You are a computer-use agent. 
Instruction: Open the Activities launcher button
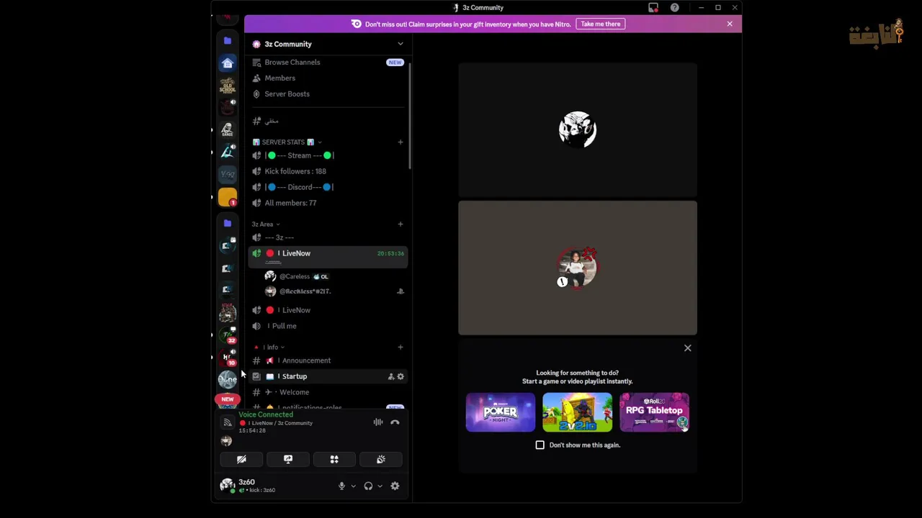click(x=334, y=459)
